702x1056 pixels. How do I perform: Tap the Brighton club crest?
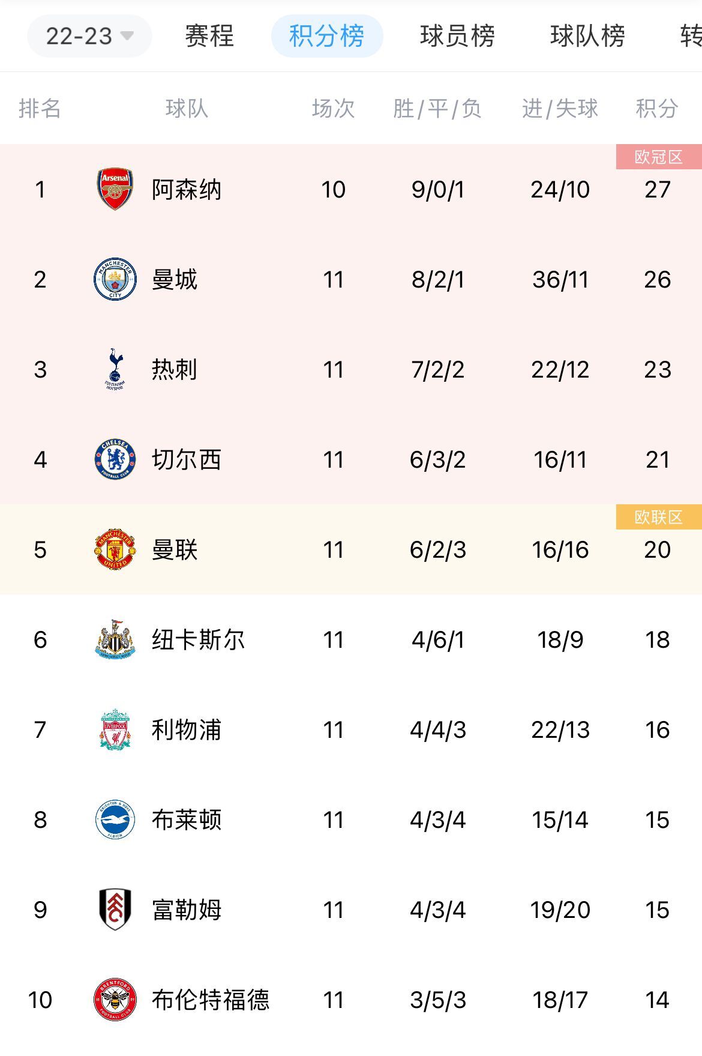pos(115,819)
